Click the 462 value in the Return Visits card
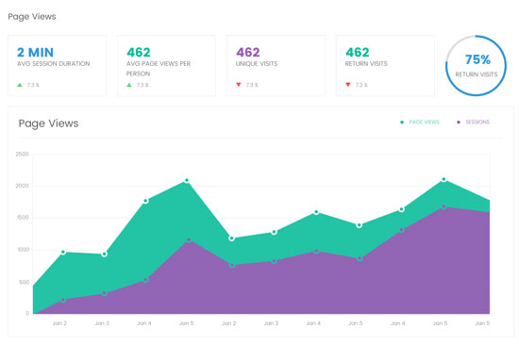Viewport: 519px width, 344px height. pos(357,52)
